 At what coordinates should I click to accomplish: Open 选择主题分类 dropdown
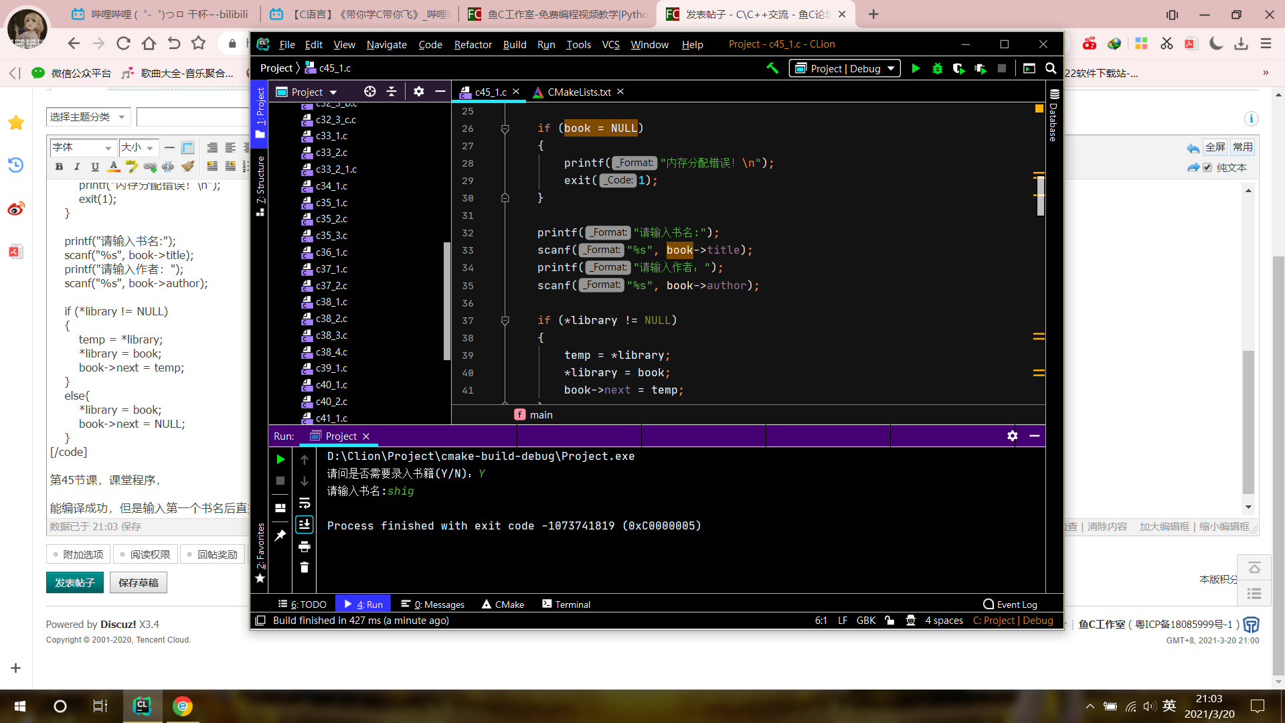(x=88, y=116)
